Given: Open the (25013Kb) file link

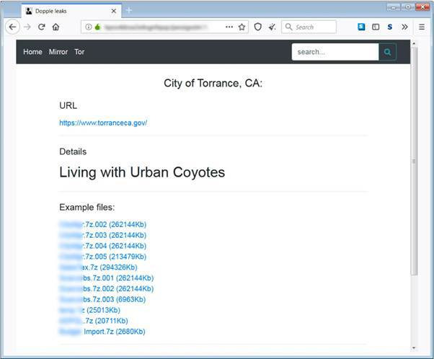Looking at the screenshot, I should (90, 310).
